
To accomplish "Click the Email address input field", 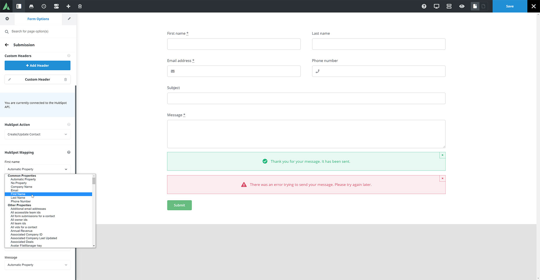I will [x=234, y=71].
